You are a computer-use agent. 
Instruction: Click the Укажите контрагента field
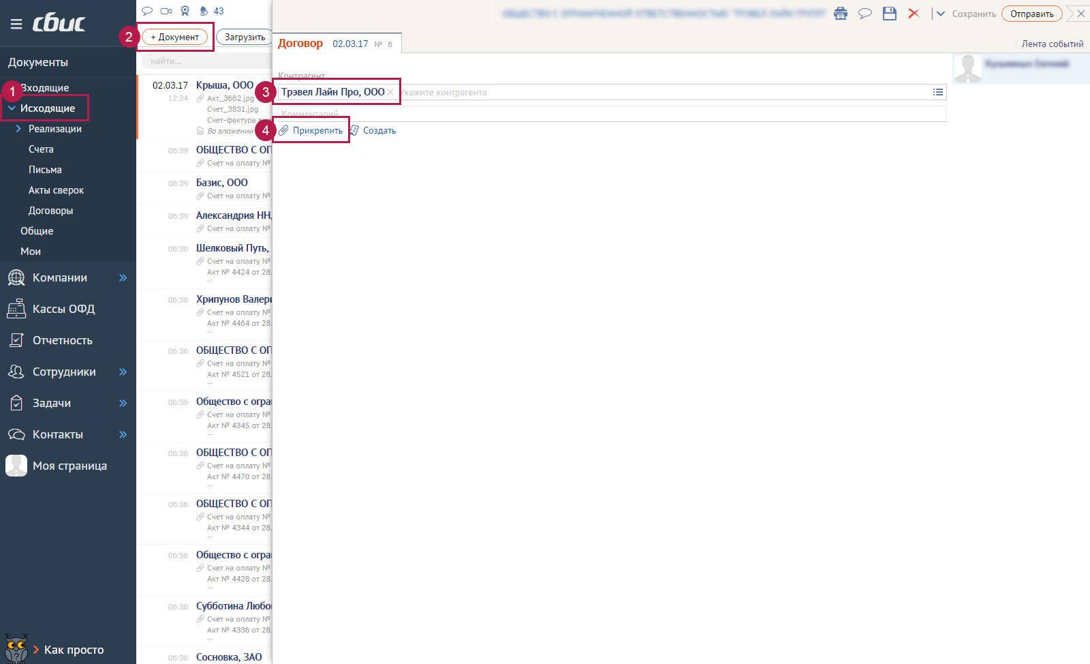(x=664, y=92)
